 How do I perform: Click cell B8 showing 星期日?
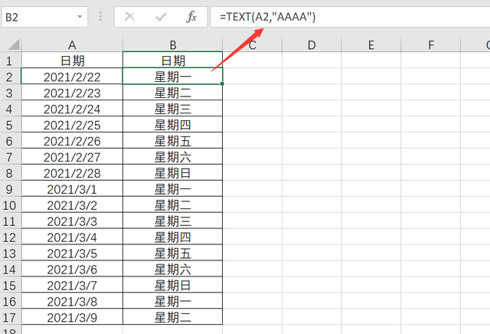click(173, 172)
